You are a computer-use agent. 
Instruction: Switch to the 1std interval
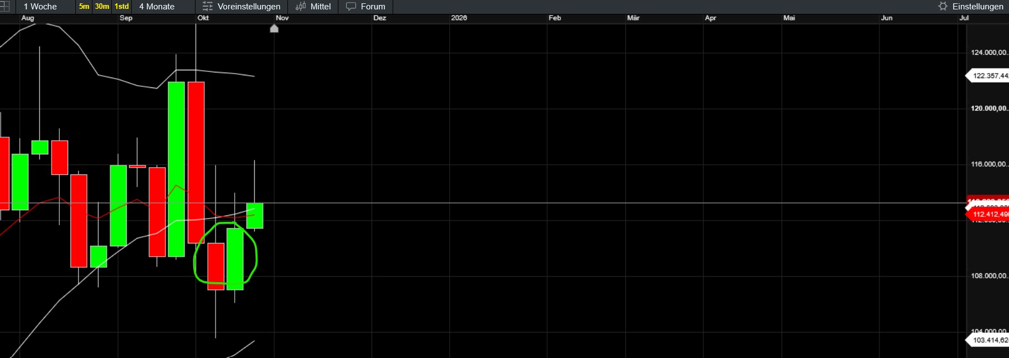point(122,7)
